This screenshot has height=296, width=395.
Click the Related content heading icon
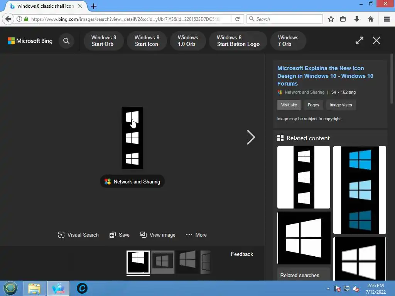(x=280, y=138)
